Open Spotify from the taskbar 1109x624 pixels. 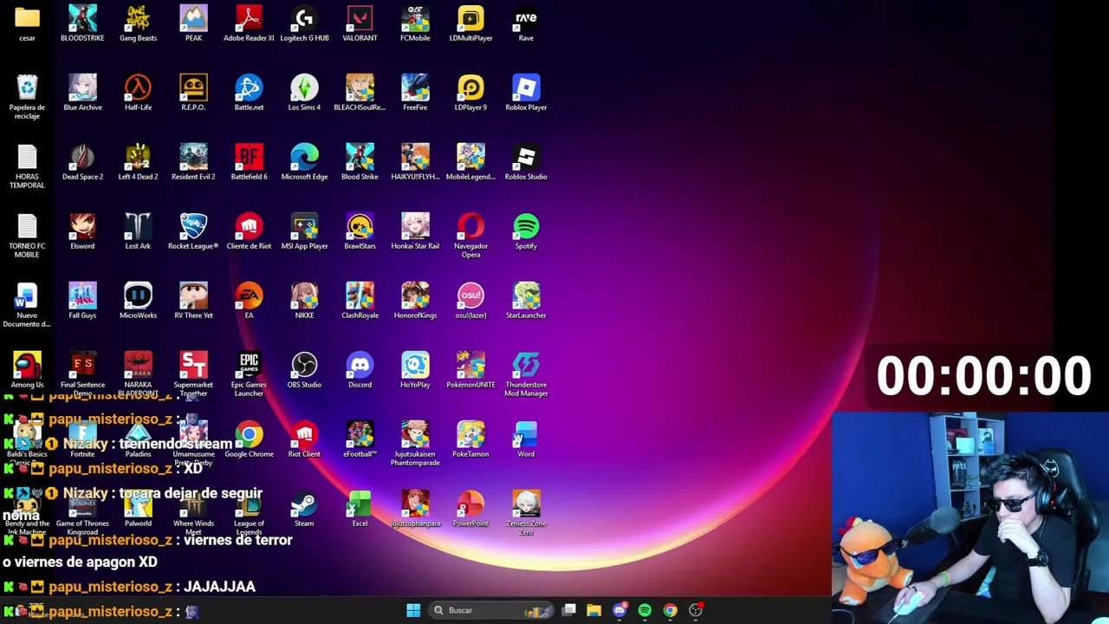tap(645, 610)
